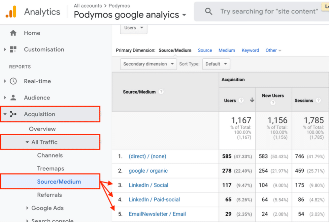The height and width of the screenshot is (223, 330).
Task: Click the Real-time clock icon
Action: click(13, 81)
